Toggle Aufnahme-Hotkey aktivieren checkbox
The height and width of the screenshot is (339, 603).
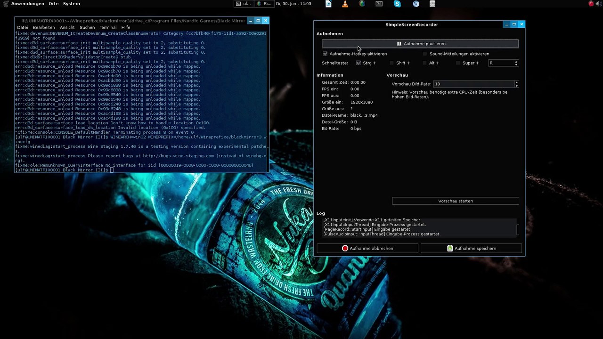tap(325, 54)
